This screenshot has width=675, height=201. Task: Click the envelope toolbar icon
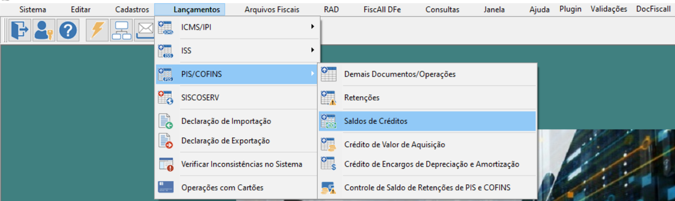pyautogui.click(x=144, y=30)
